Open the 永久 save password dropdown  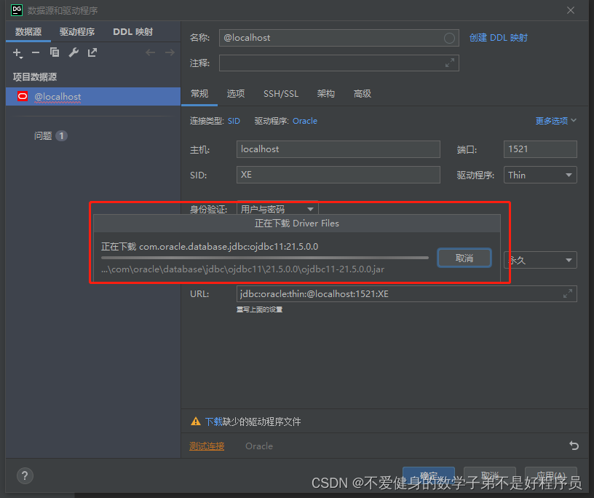[540, 260]
